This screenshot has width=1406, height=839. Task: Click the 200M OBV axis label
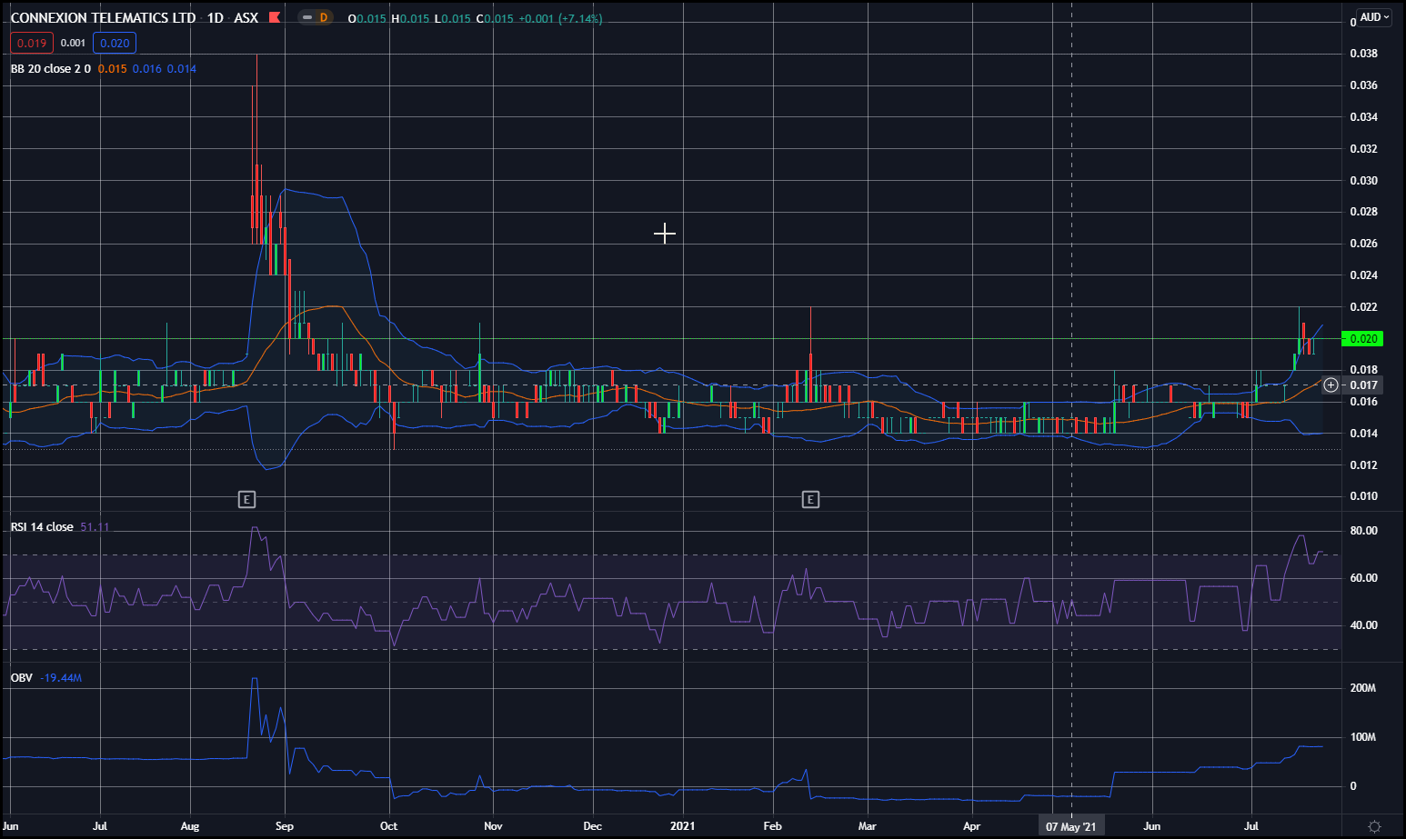[1362, 688]
